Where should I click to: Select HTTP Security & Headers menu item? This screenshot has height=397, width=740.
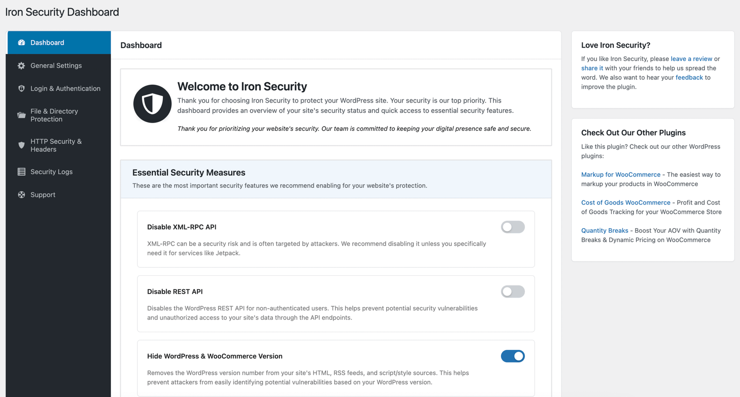[59, 145]
